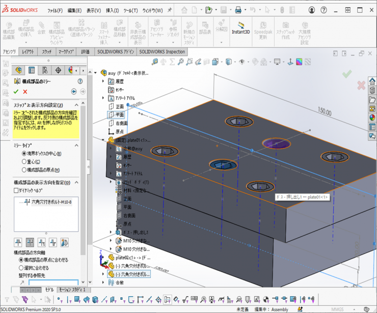
Task: Expand the 履歴 node under assy
Action: (x=103, y=81)
